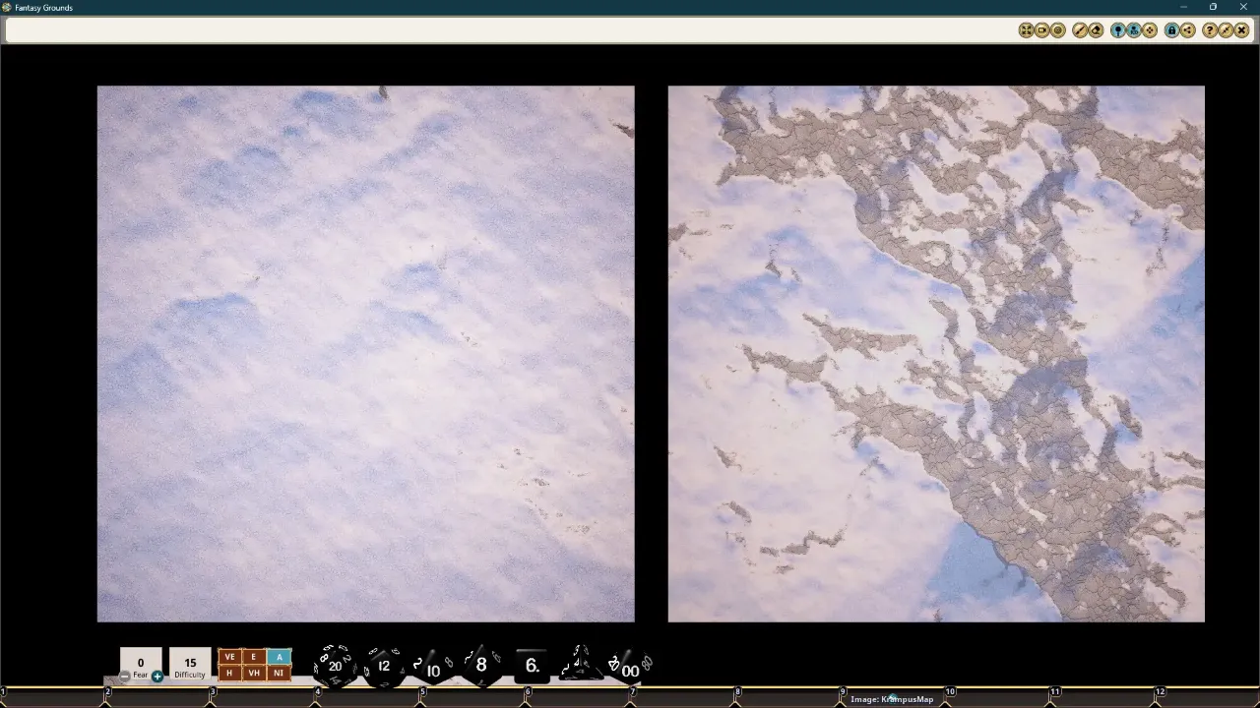Roll the d20 die
Viewport: 1260px width, 708px height.
(x=335, y=666)
